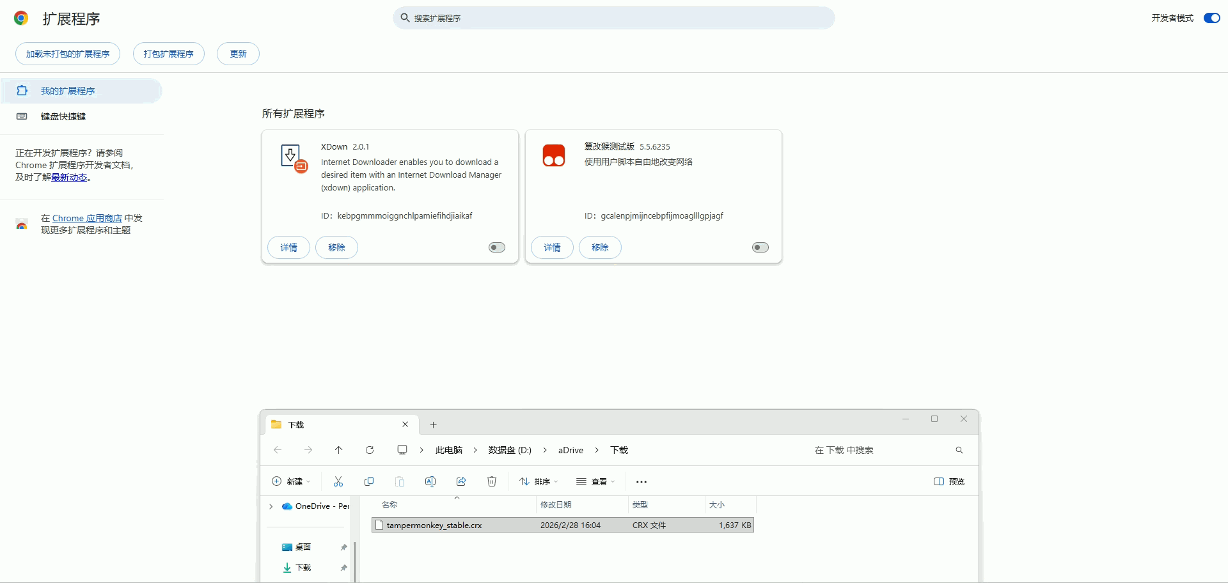Open the Chrome 应用商店 link

click(87, 218)
